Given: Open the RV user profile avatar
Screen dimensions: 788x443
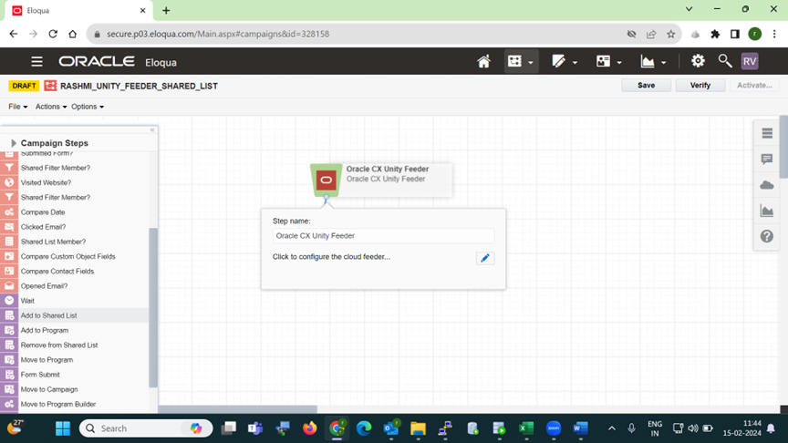Looking at the screenshot, I should (x=750, y=61).
